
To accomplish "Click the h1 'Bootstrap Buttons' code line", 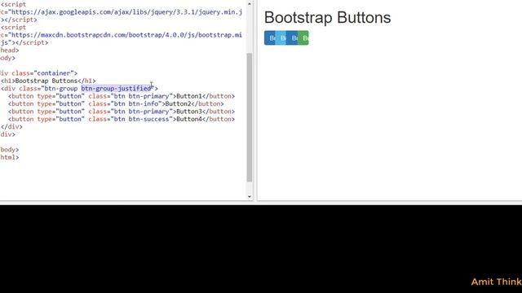I will pyautogui.click(x=48, y=81).
